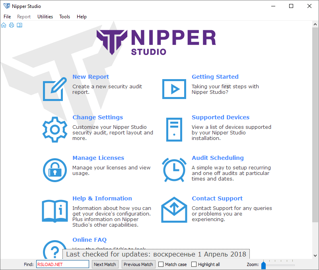Select the Home icon in the toolbar

pos(4,25)
